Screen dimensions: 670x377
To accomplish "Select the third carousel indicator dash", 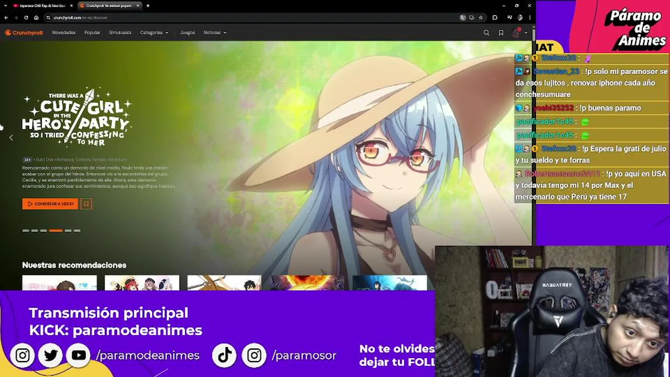I will [43, 230].
